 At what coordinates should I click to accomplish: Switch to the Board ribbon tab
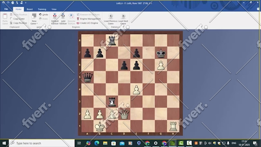coord(30,9)
